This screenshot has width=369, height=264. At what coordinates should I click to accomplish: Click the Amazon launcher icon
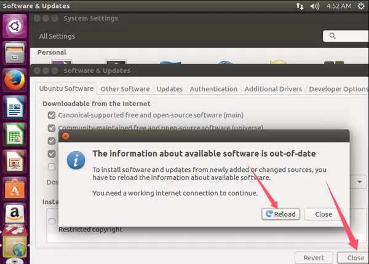pyautogui.click(x=15, y=215)
